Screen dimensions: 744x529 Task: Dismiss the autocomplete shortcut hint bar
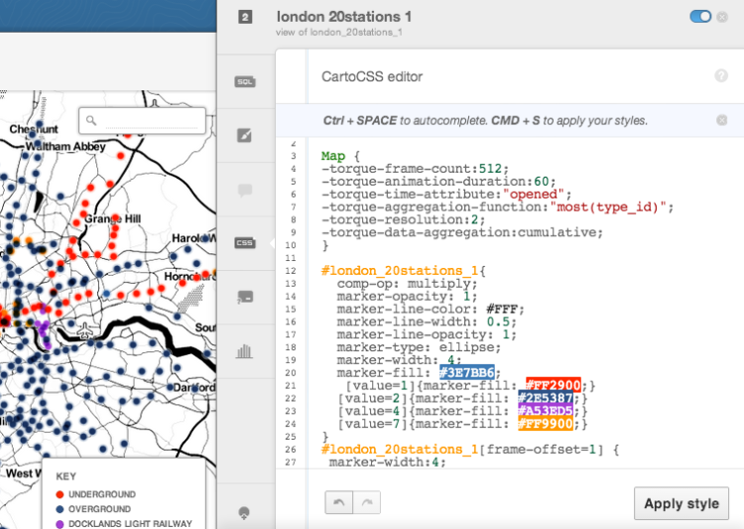(x=721, y=120)
